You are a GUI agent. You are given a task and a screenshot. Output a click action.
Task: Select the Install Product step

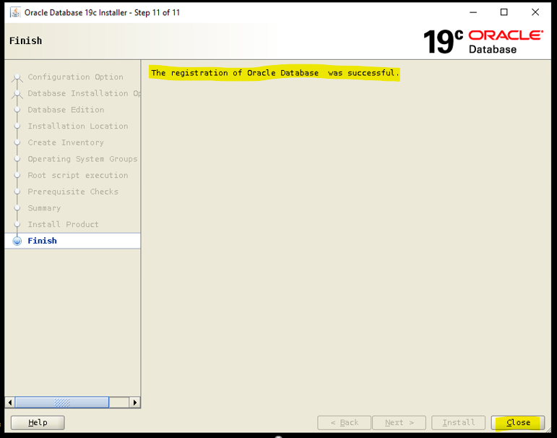(63, 224)
